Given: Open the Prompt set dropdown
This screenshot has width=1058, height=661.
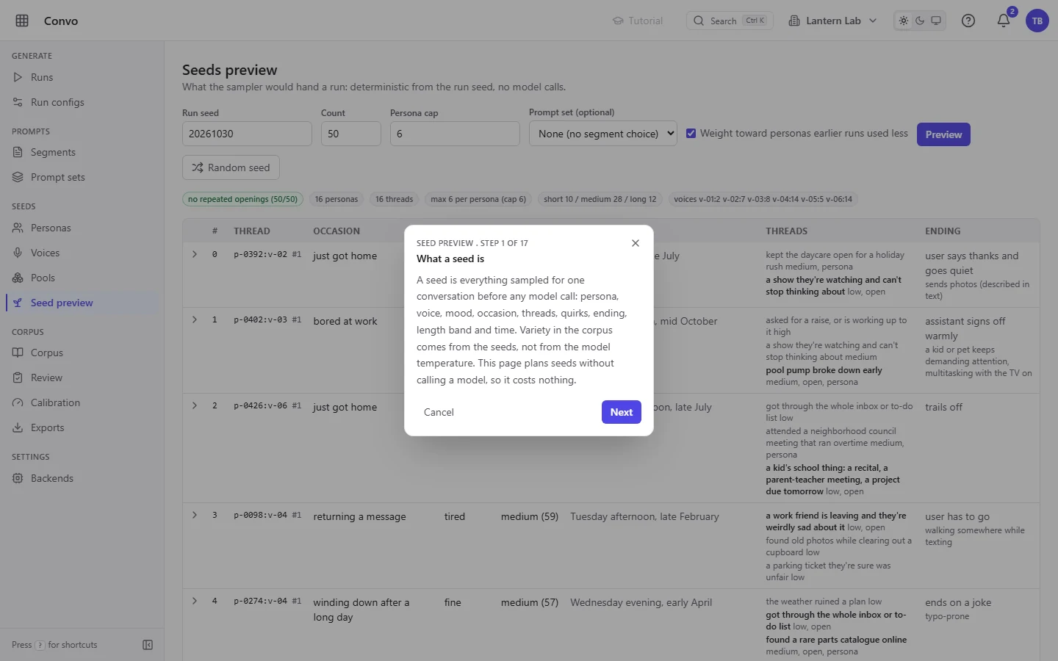Looking at the screenshot, I should pos(603,134).
